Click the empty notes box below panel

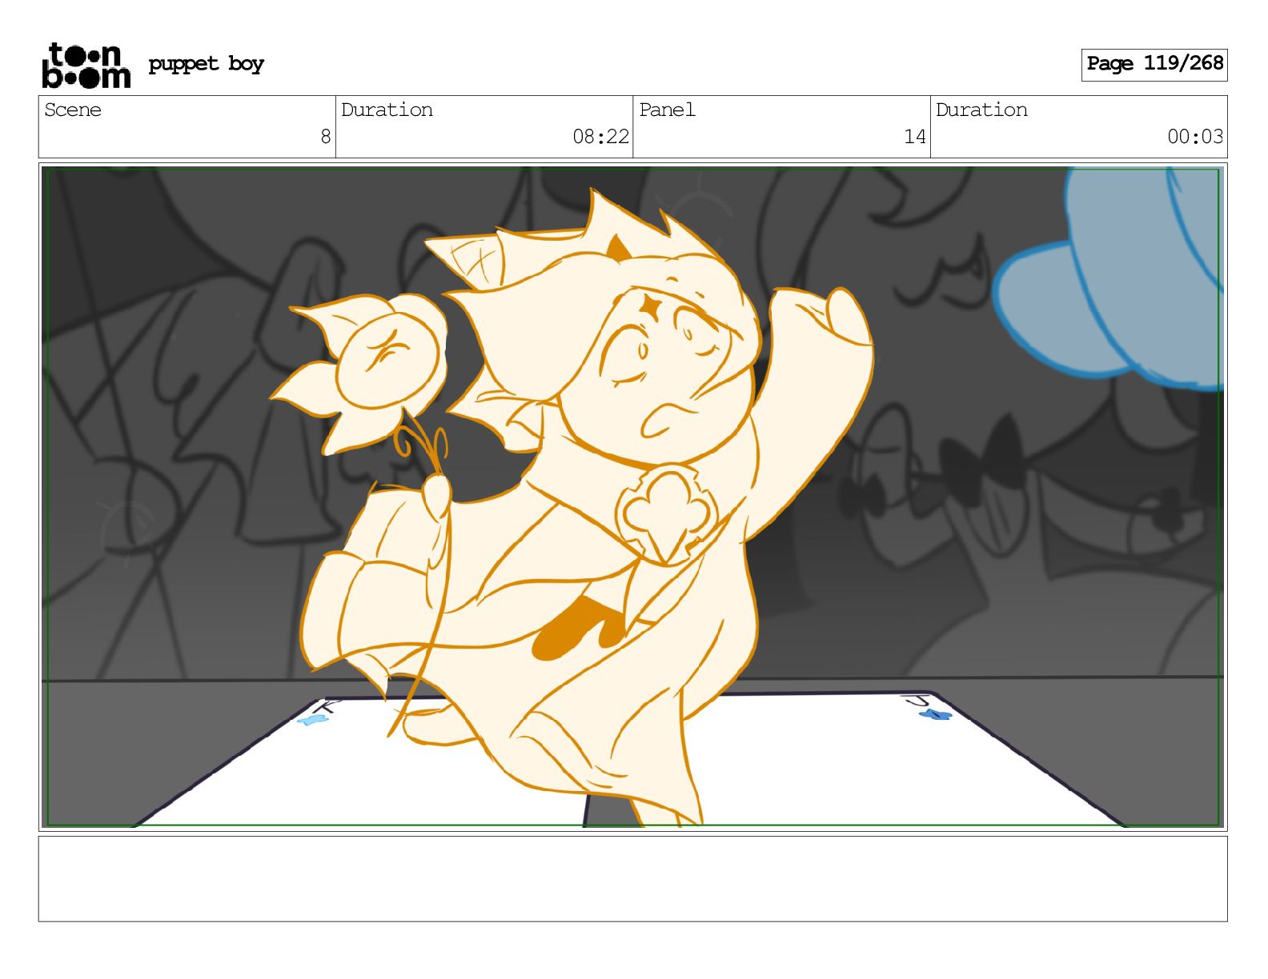pyautogui.click(x=632, y=878)
